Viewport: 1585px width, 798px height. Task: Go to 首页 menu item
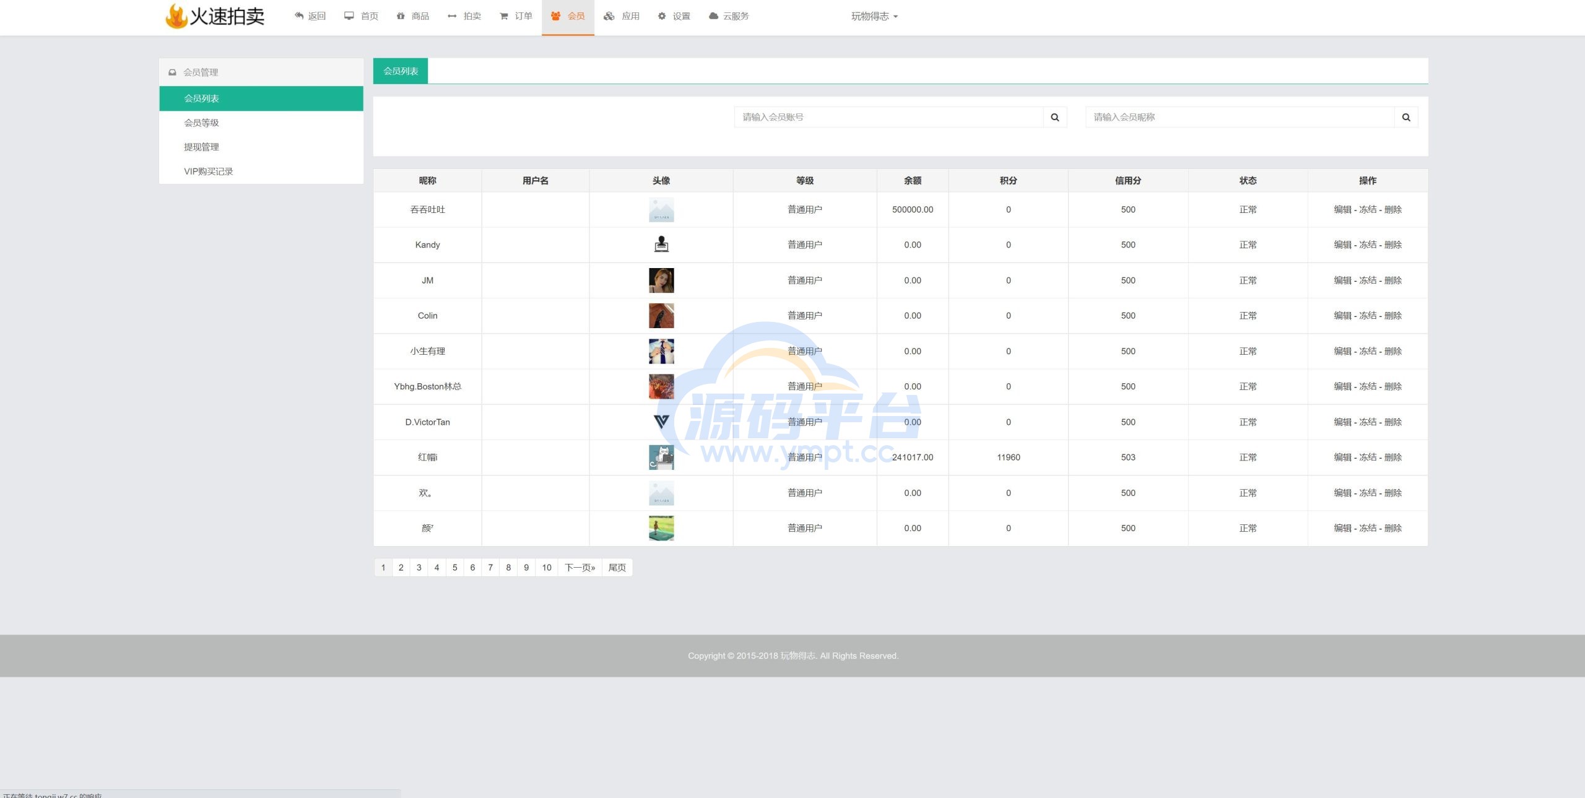coord(362,16)
